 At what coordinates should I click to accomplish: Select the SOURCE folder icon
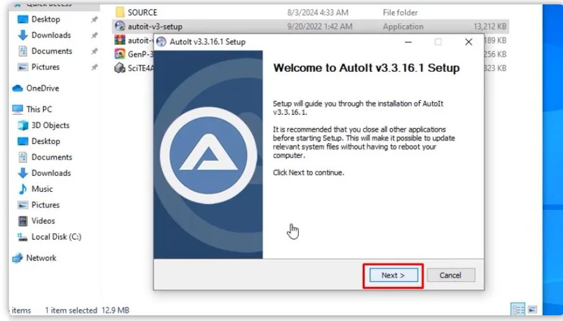click(120, 12)
